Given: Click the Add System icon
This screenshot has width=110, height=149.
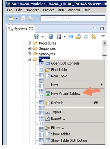Looking at the screenshot, I should coord(37,37).
